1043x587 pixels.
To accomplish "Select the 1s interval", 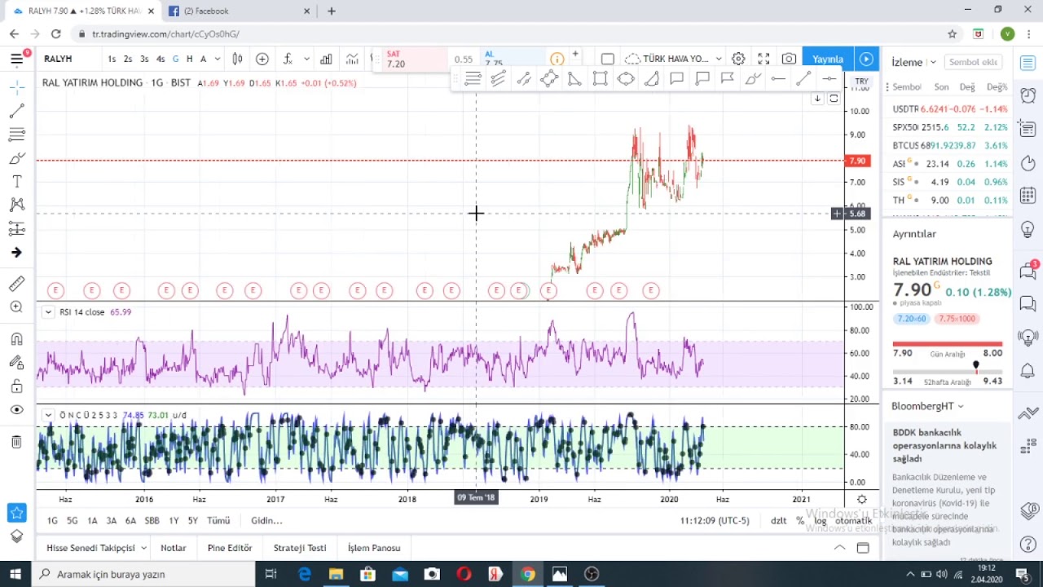I will [x=112, y=59].
